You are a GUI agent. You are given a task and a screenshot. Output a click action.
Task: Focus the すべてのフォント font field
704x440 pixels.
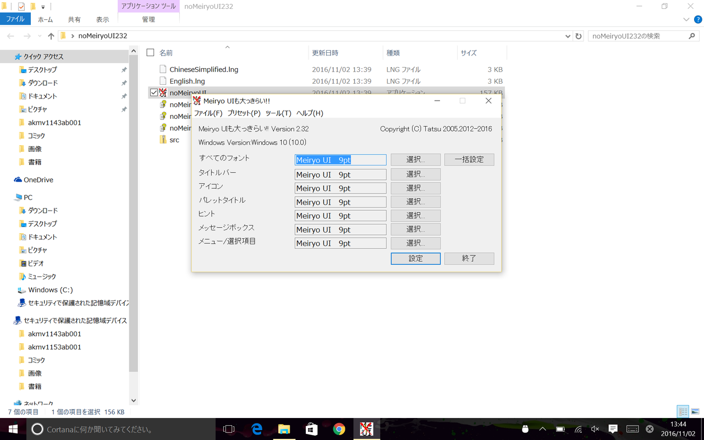click(340, 160)
